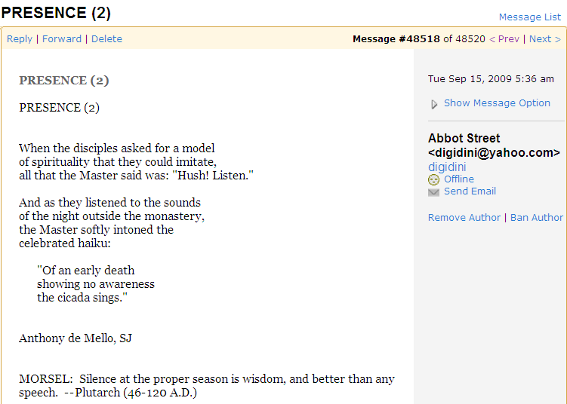
Task: Forward the PRESENCE (2) message
Action: (62, 39)
